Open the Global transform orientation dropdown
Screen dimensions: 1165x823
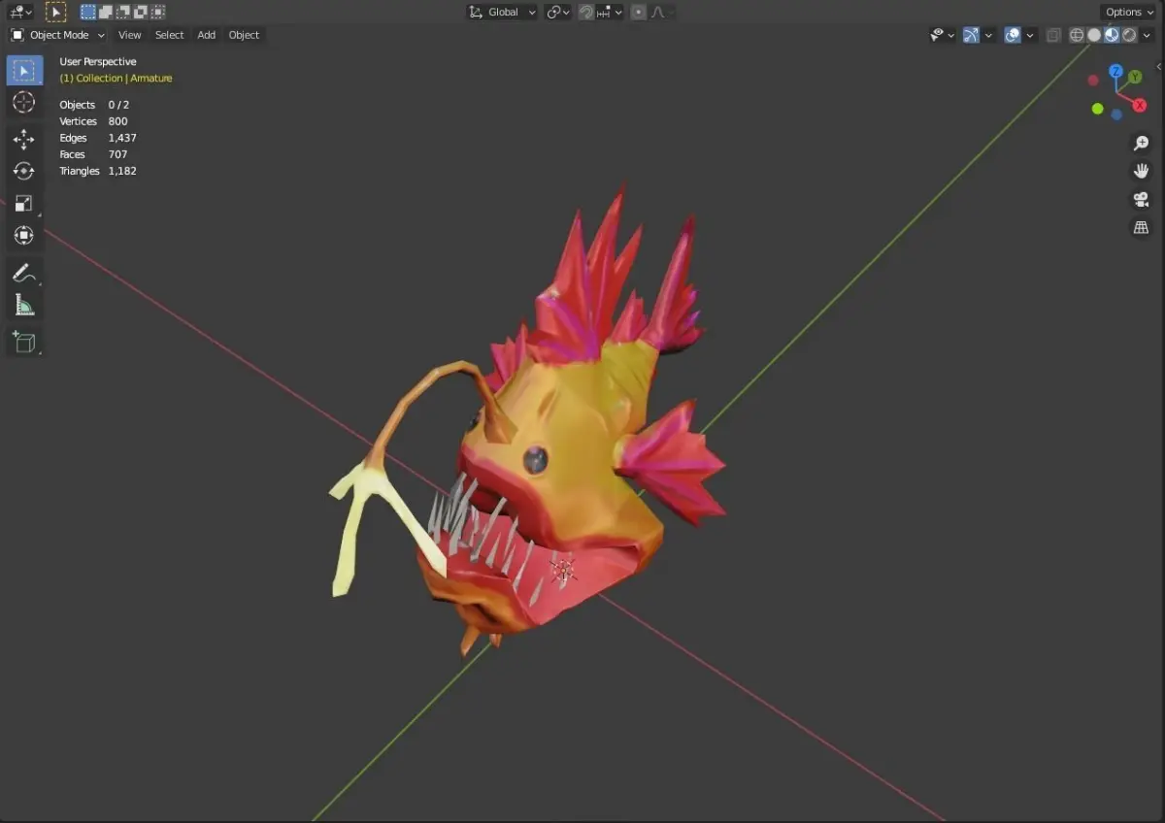[x=503, y=12]
